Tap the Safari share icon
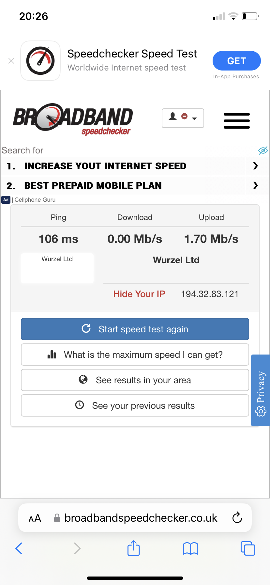The image size is (270, 585). [133, 548]
